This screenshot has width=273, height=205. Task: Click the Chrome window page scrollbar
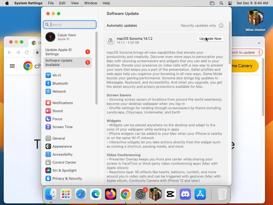(263, 87)
